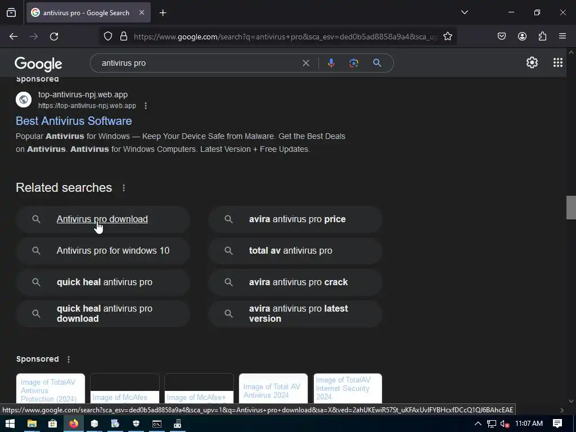Open the Extensions panel
This screenshot has width=576, height=432.
click(x=542, y=37)
